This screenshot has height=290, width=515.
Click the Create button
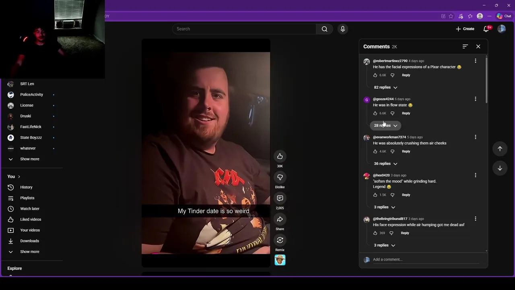coord(465,29)
